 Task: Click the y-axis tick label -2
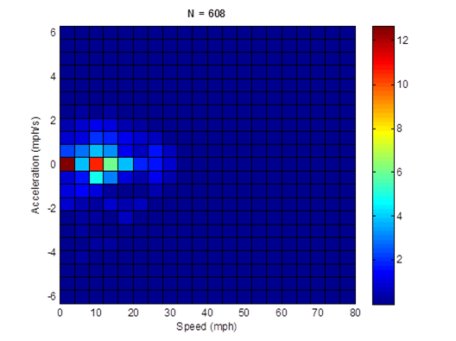click(x=52, y=208)
